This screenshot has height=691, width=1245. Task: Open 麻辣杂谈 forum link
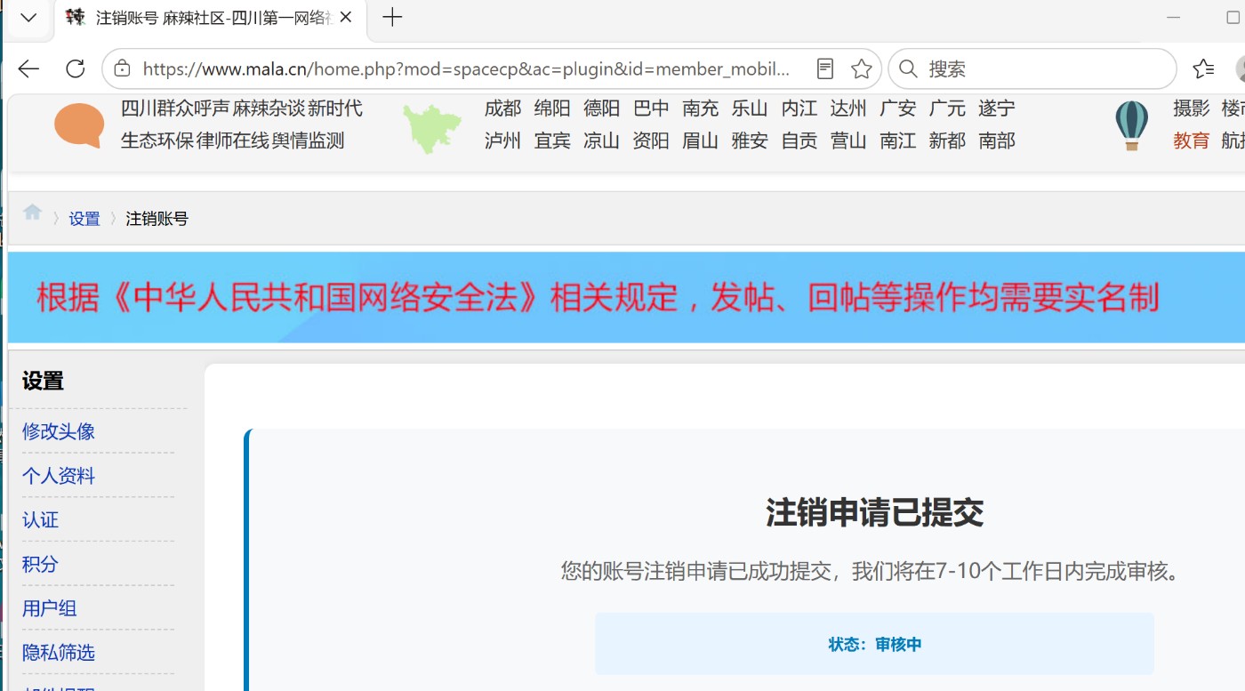[269, 108]
